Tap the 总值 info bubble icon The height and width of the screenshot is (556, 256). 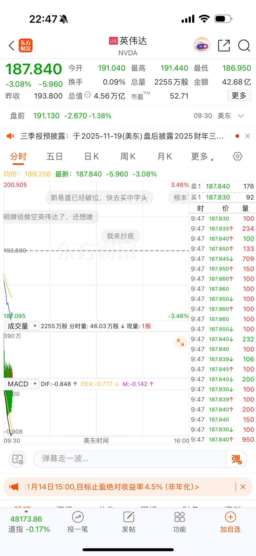(x=88, y=95)
